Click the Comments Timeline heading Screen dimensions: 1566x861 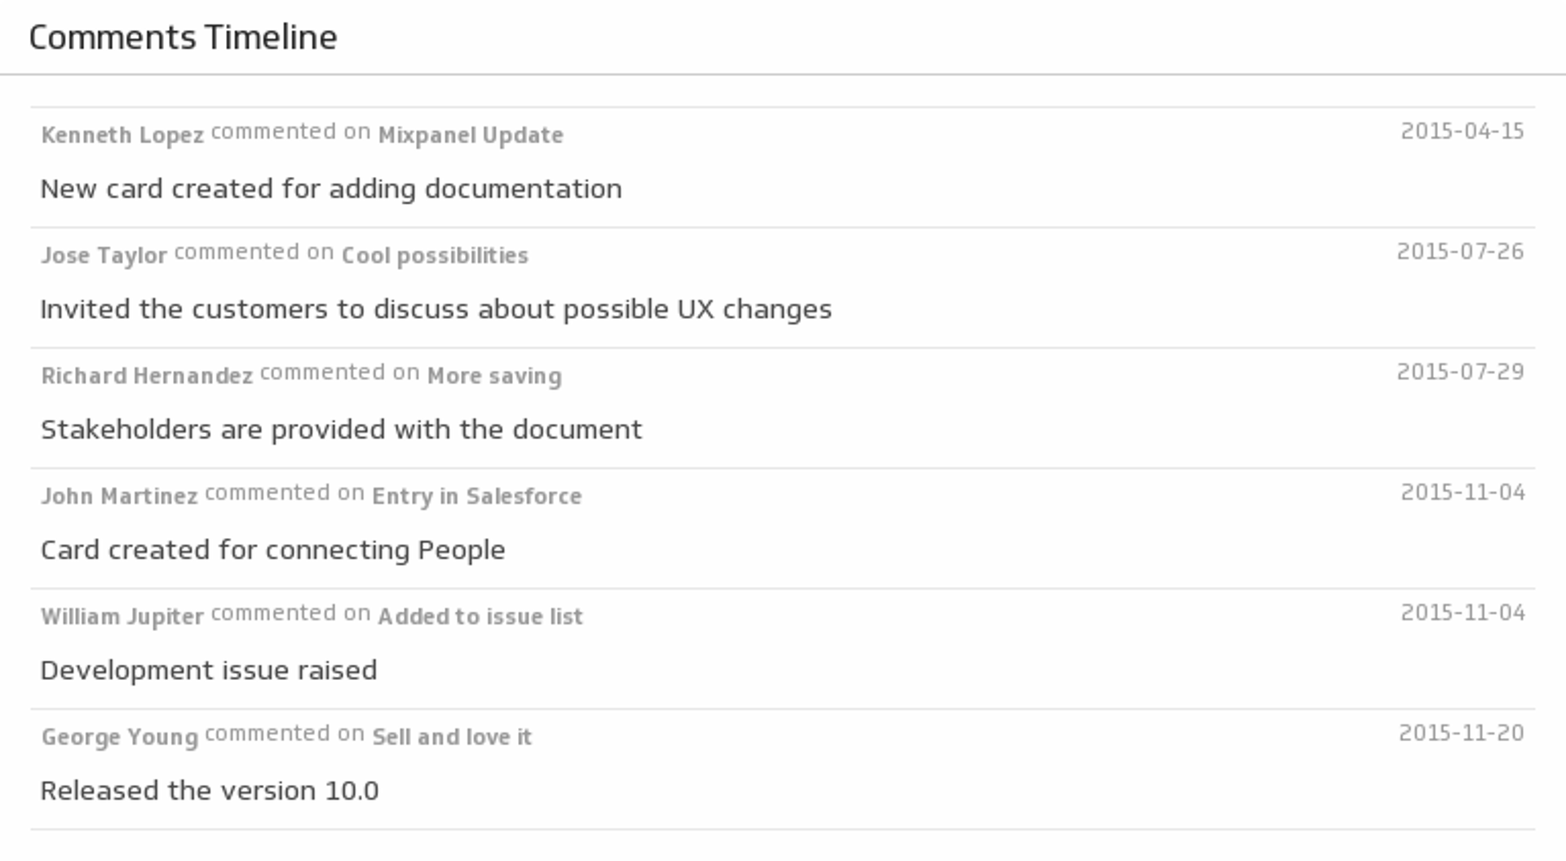(x=183, y=38)
